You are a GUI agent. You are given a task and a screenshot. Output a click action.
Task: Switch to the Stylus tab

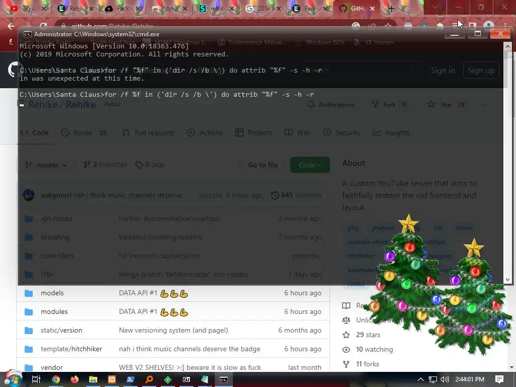coord(169,9)
